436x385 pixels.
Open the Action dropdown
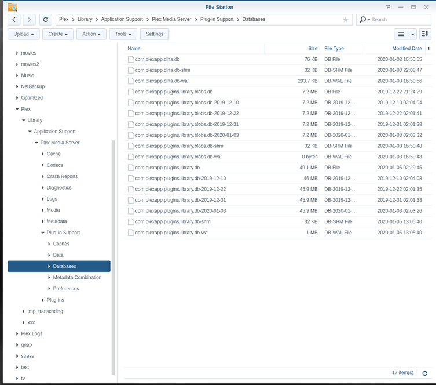(x=91, y=34)
